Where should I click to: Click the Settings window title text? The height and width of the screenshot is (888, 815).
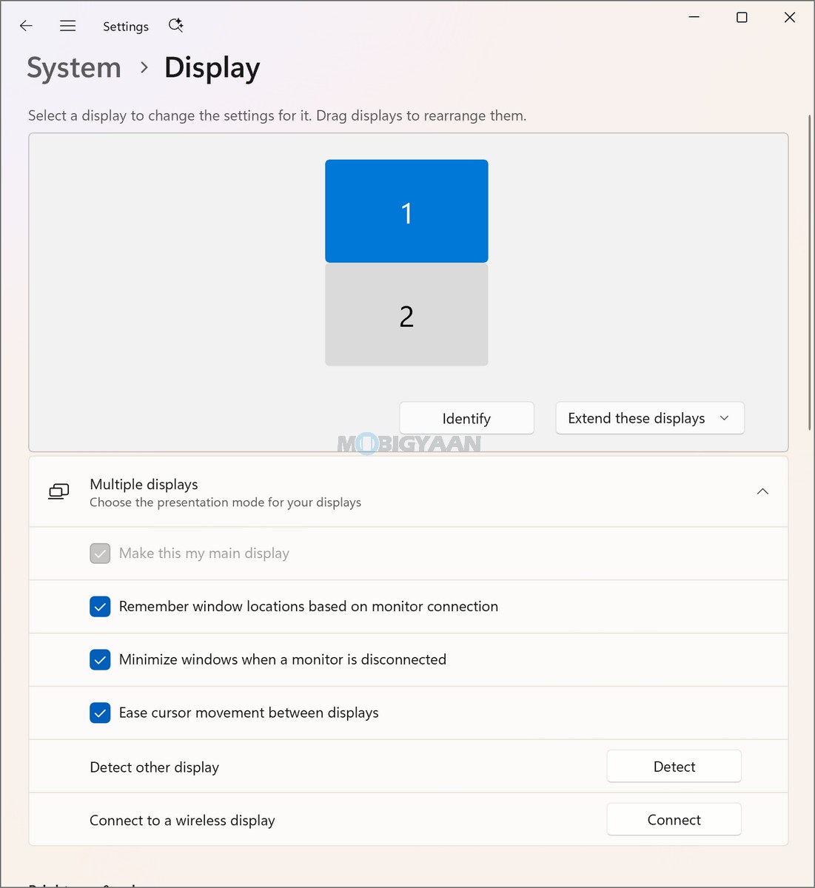126,27
